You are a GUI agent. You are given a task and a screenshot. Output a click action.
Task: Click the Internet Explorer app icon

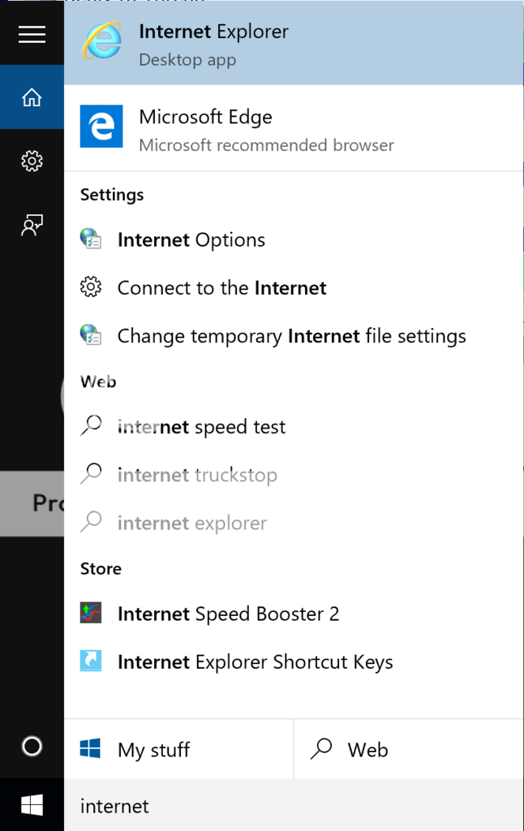tap(101, 41)
